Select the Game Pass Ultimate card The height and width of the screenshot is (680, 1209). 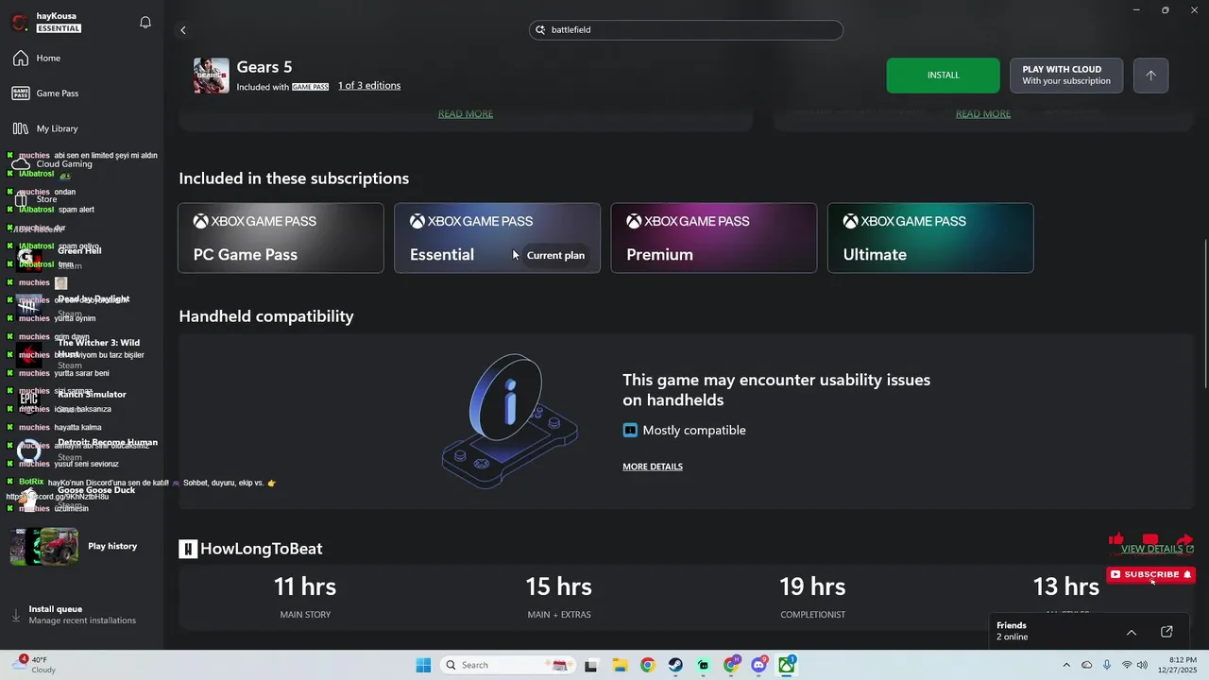click(930, 238)
